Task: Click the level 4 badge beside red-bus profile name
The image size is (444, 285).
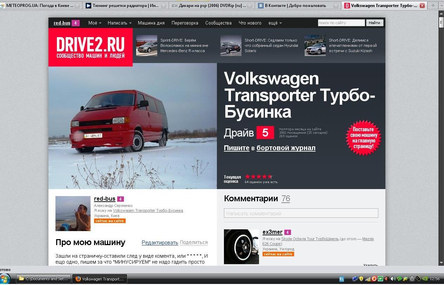Action: (x=120, y=199)
